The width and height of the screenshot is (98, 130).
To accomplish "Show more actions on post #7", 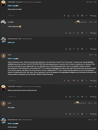I will tap(86, 49).
